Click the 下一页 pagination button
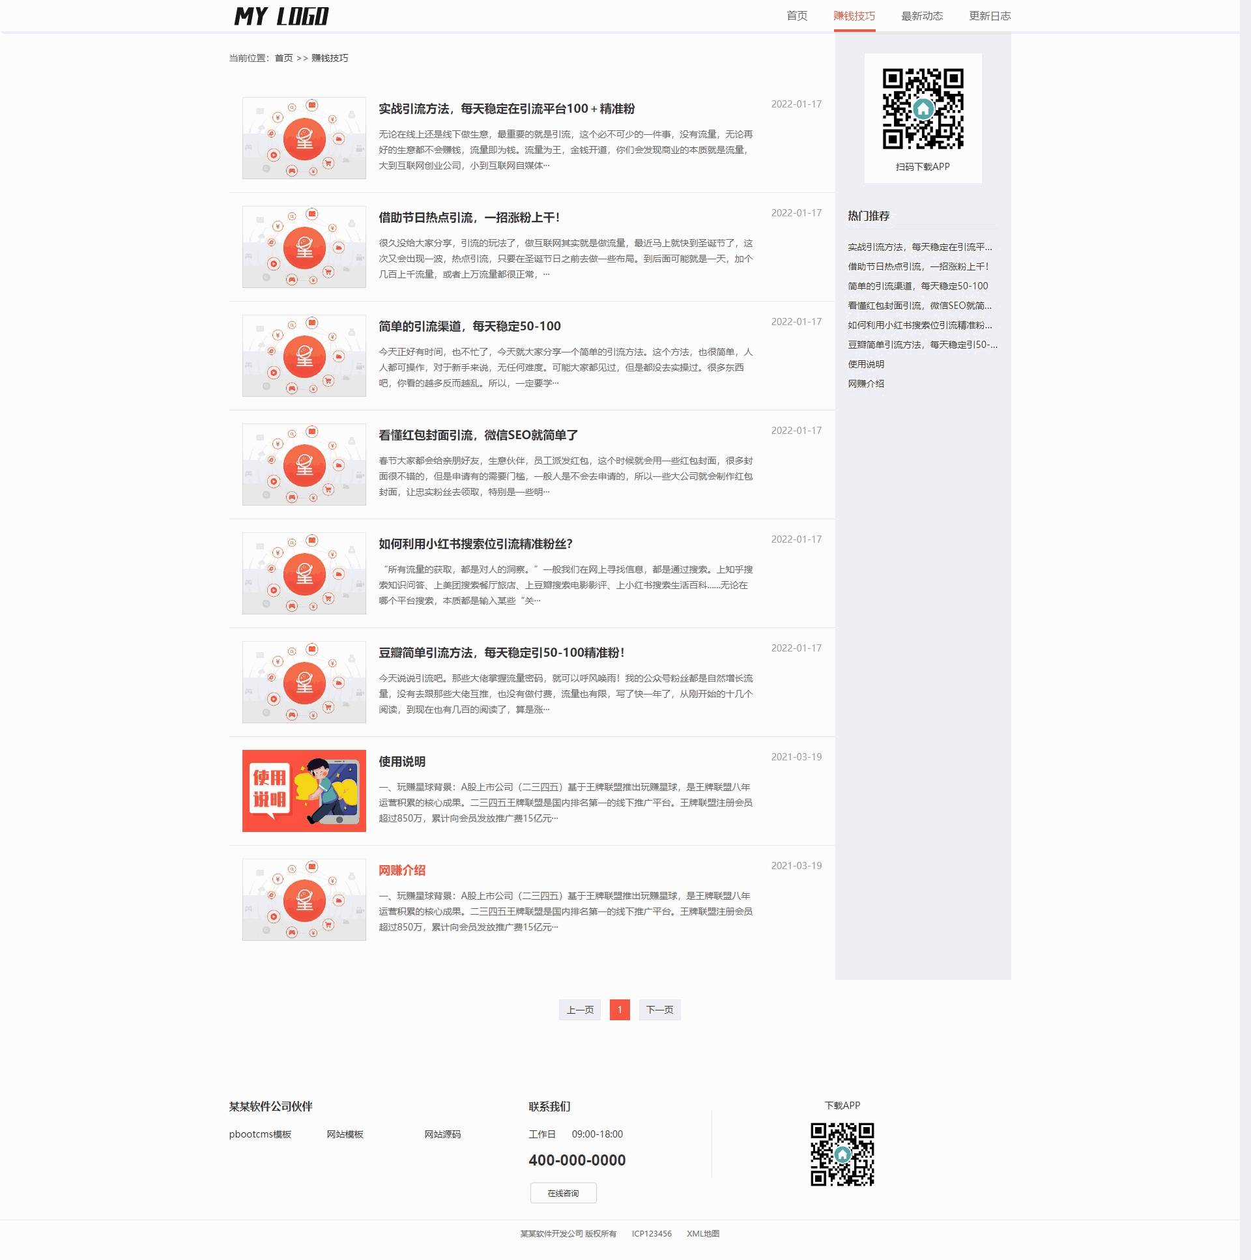1251x1260 pixels. (x=659, y=1010)
